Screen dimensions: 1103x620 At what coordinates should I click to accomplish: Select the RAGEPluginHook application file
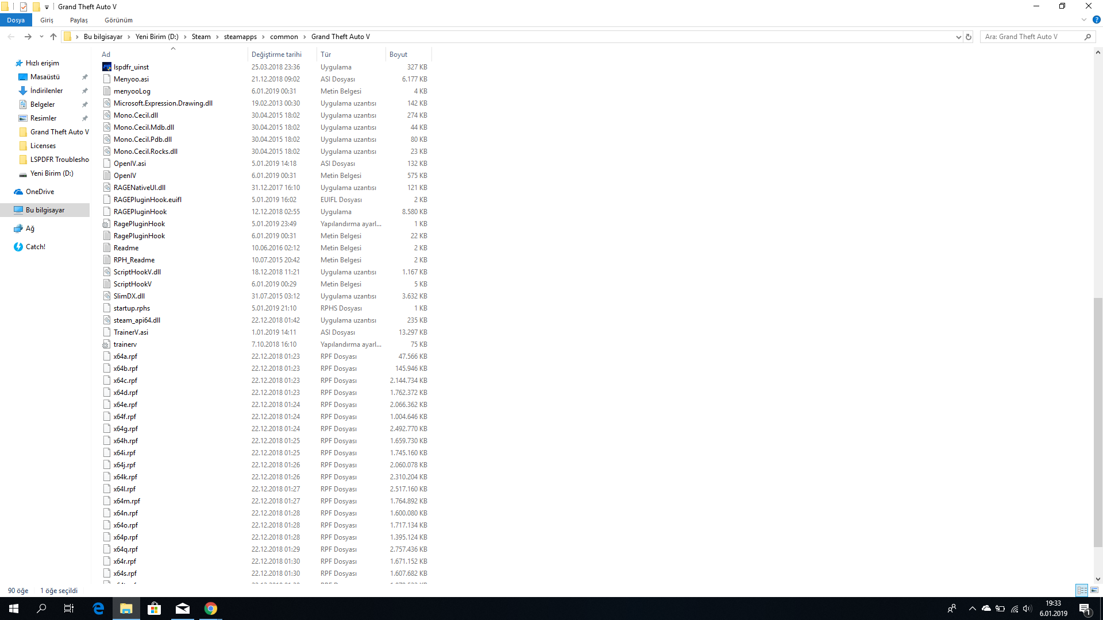point(140,212)
